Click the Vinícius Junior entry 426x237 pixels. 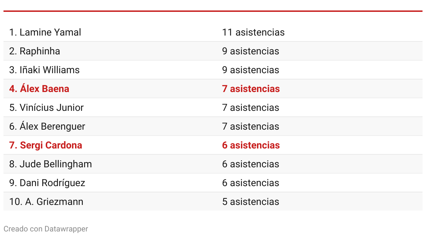(46, 108)
